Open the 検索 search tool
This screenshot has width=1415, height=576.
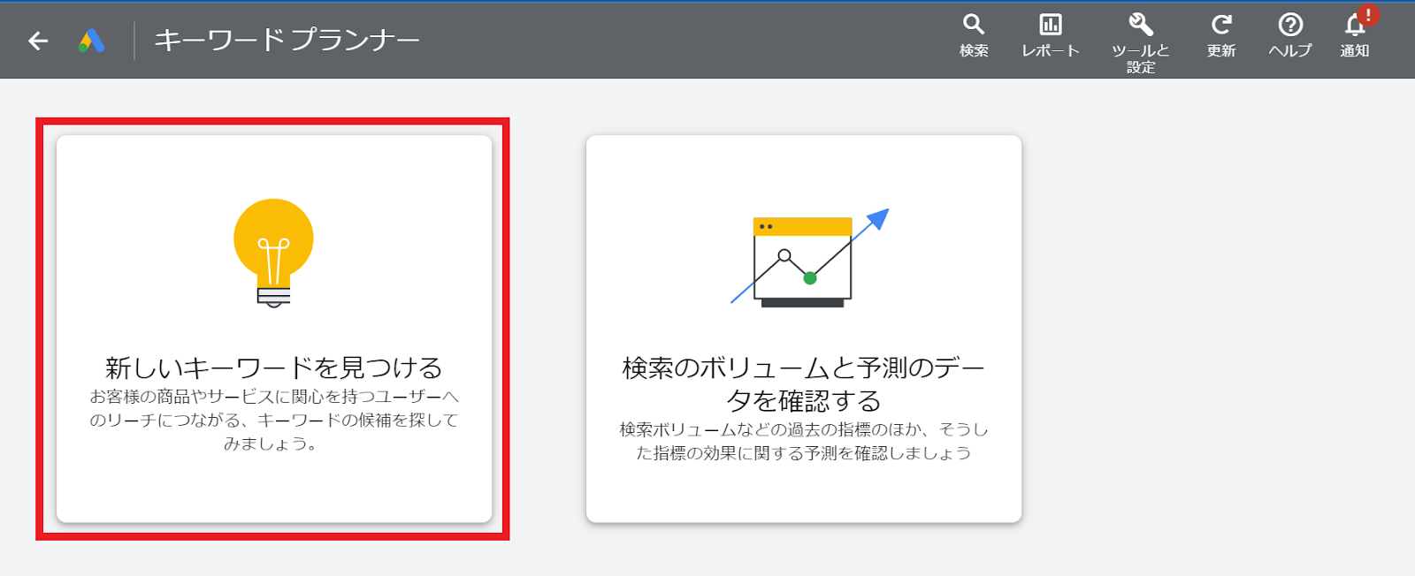click(974, 36)
